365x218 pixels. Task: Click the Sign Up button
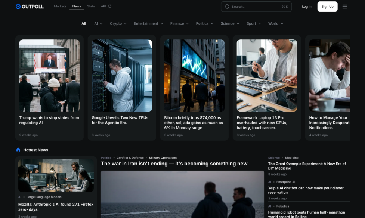pos(327,6)
